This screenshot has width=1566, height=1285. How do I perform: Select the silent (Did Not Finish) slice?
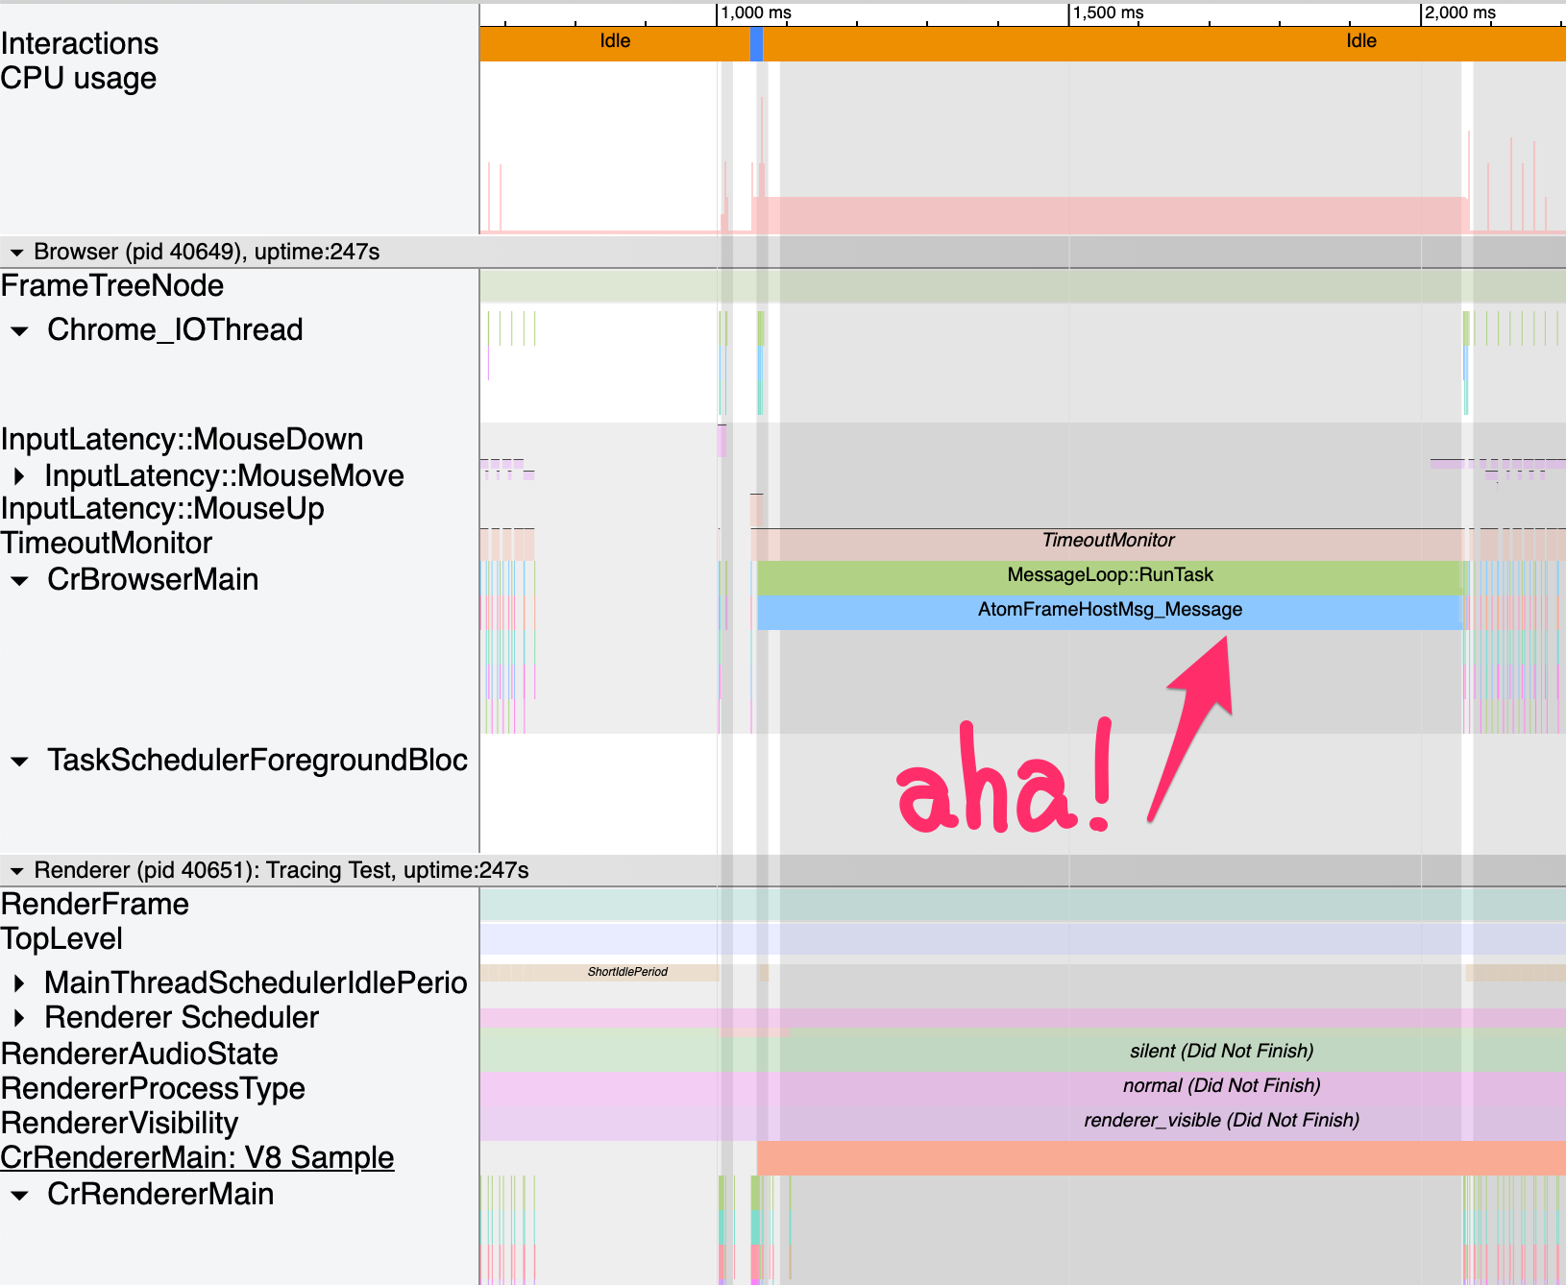point(1023,1051)
